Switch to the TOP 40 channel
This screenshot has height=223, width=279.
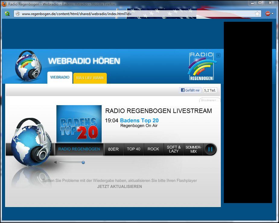[133, 149]
